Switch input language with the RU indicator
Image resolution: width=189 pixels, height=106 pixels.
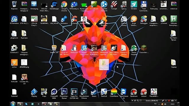pyautogui.click(x=155, y=104)
